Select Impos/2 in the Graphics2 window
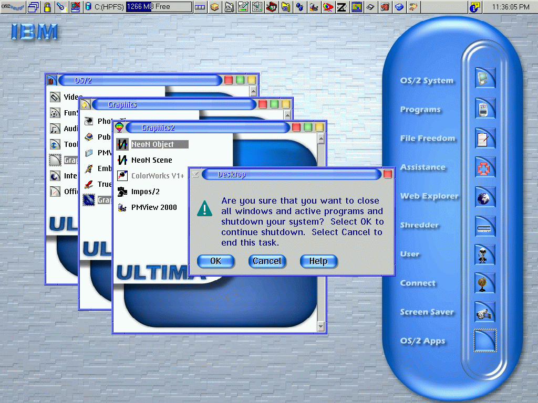 click(145, 192)
